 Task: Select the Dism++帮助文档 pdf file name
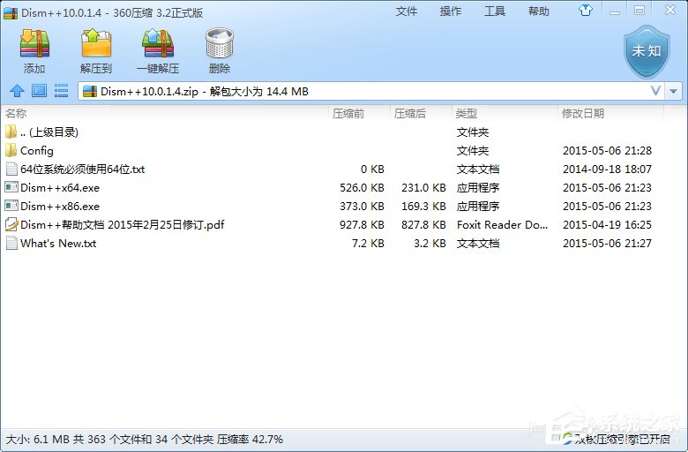tap(123, 224)
